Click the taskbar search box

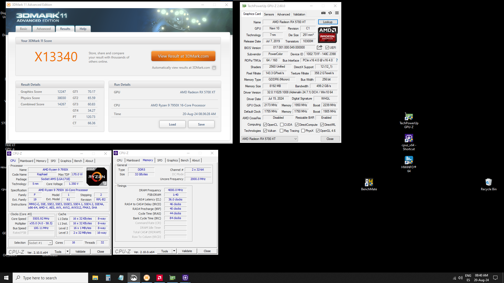click(50, 278)
